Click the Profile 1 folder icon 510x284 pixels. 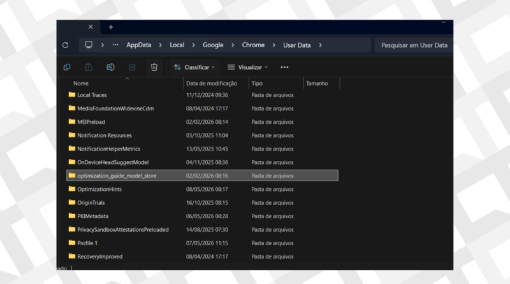tap(72, 243)
